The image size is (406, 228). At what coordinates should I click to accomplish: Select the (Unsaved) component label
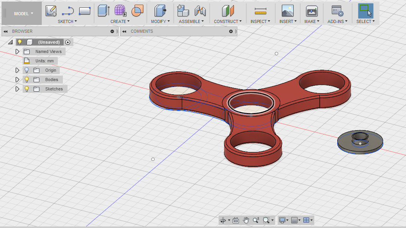point(49,42)
